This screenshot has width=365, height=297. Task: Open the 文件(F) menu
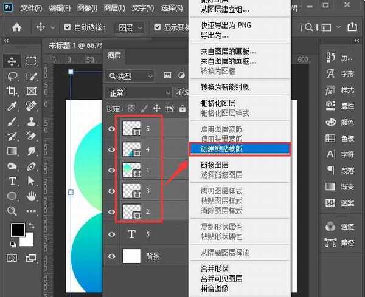click(30, 9)
